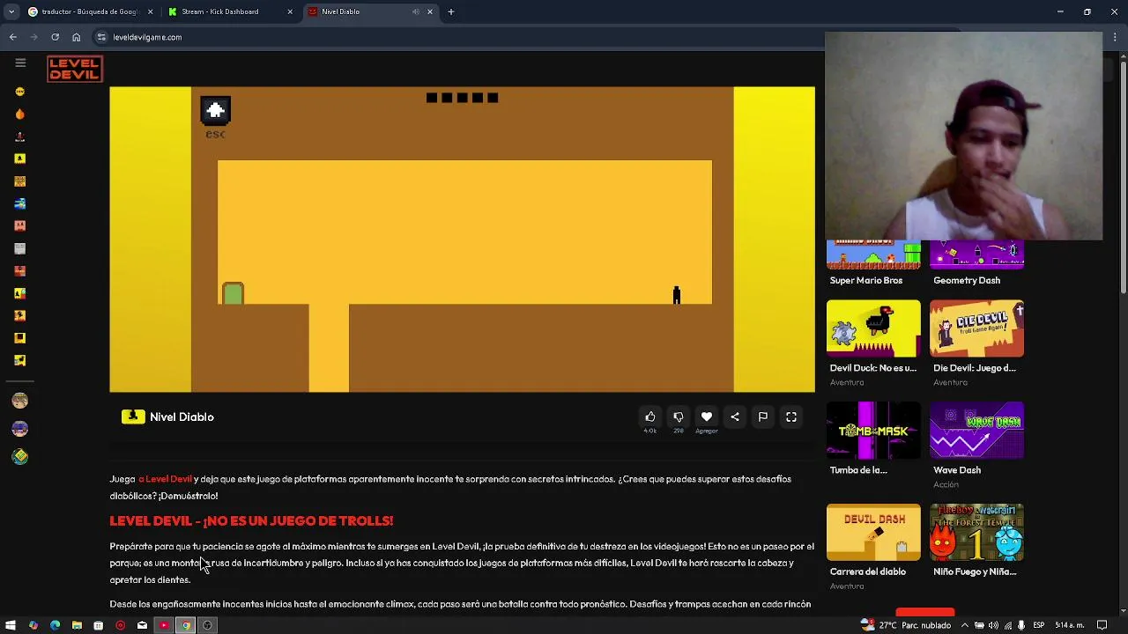This screenshot has width=1128, height=634.
Task: Open the Devil Duck game thumbnail
Action: tap(873, 328)
